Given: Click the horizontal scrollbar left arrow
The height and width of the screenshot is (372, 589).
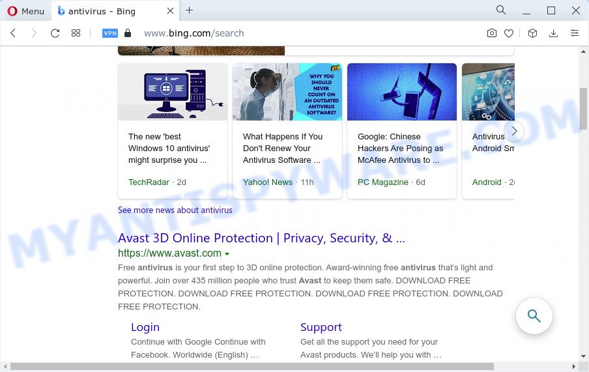Looking at the screenshot, I should (5, 366).
